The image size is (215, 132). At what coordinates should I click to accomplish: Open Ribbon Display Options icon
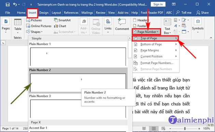point(174,4)
